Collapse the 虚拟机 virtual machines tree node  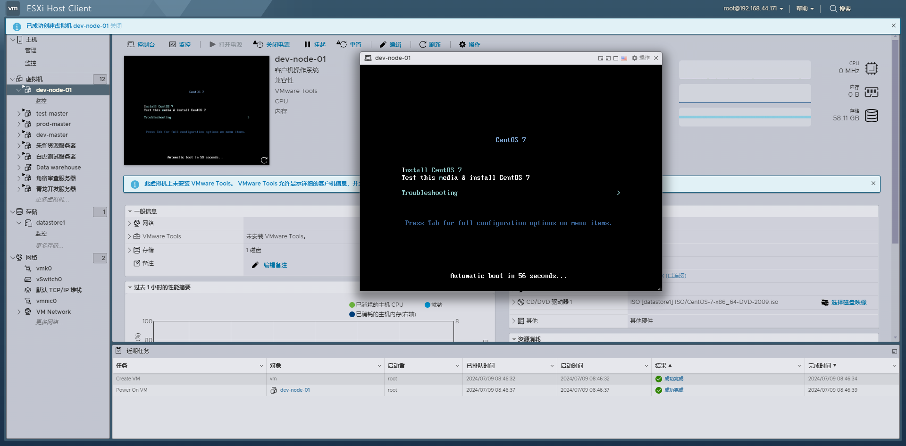pyautogui.click(x=12, y=79)
